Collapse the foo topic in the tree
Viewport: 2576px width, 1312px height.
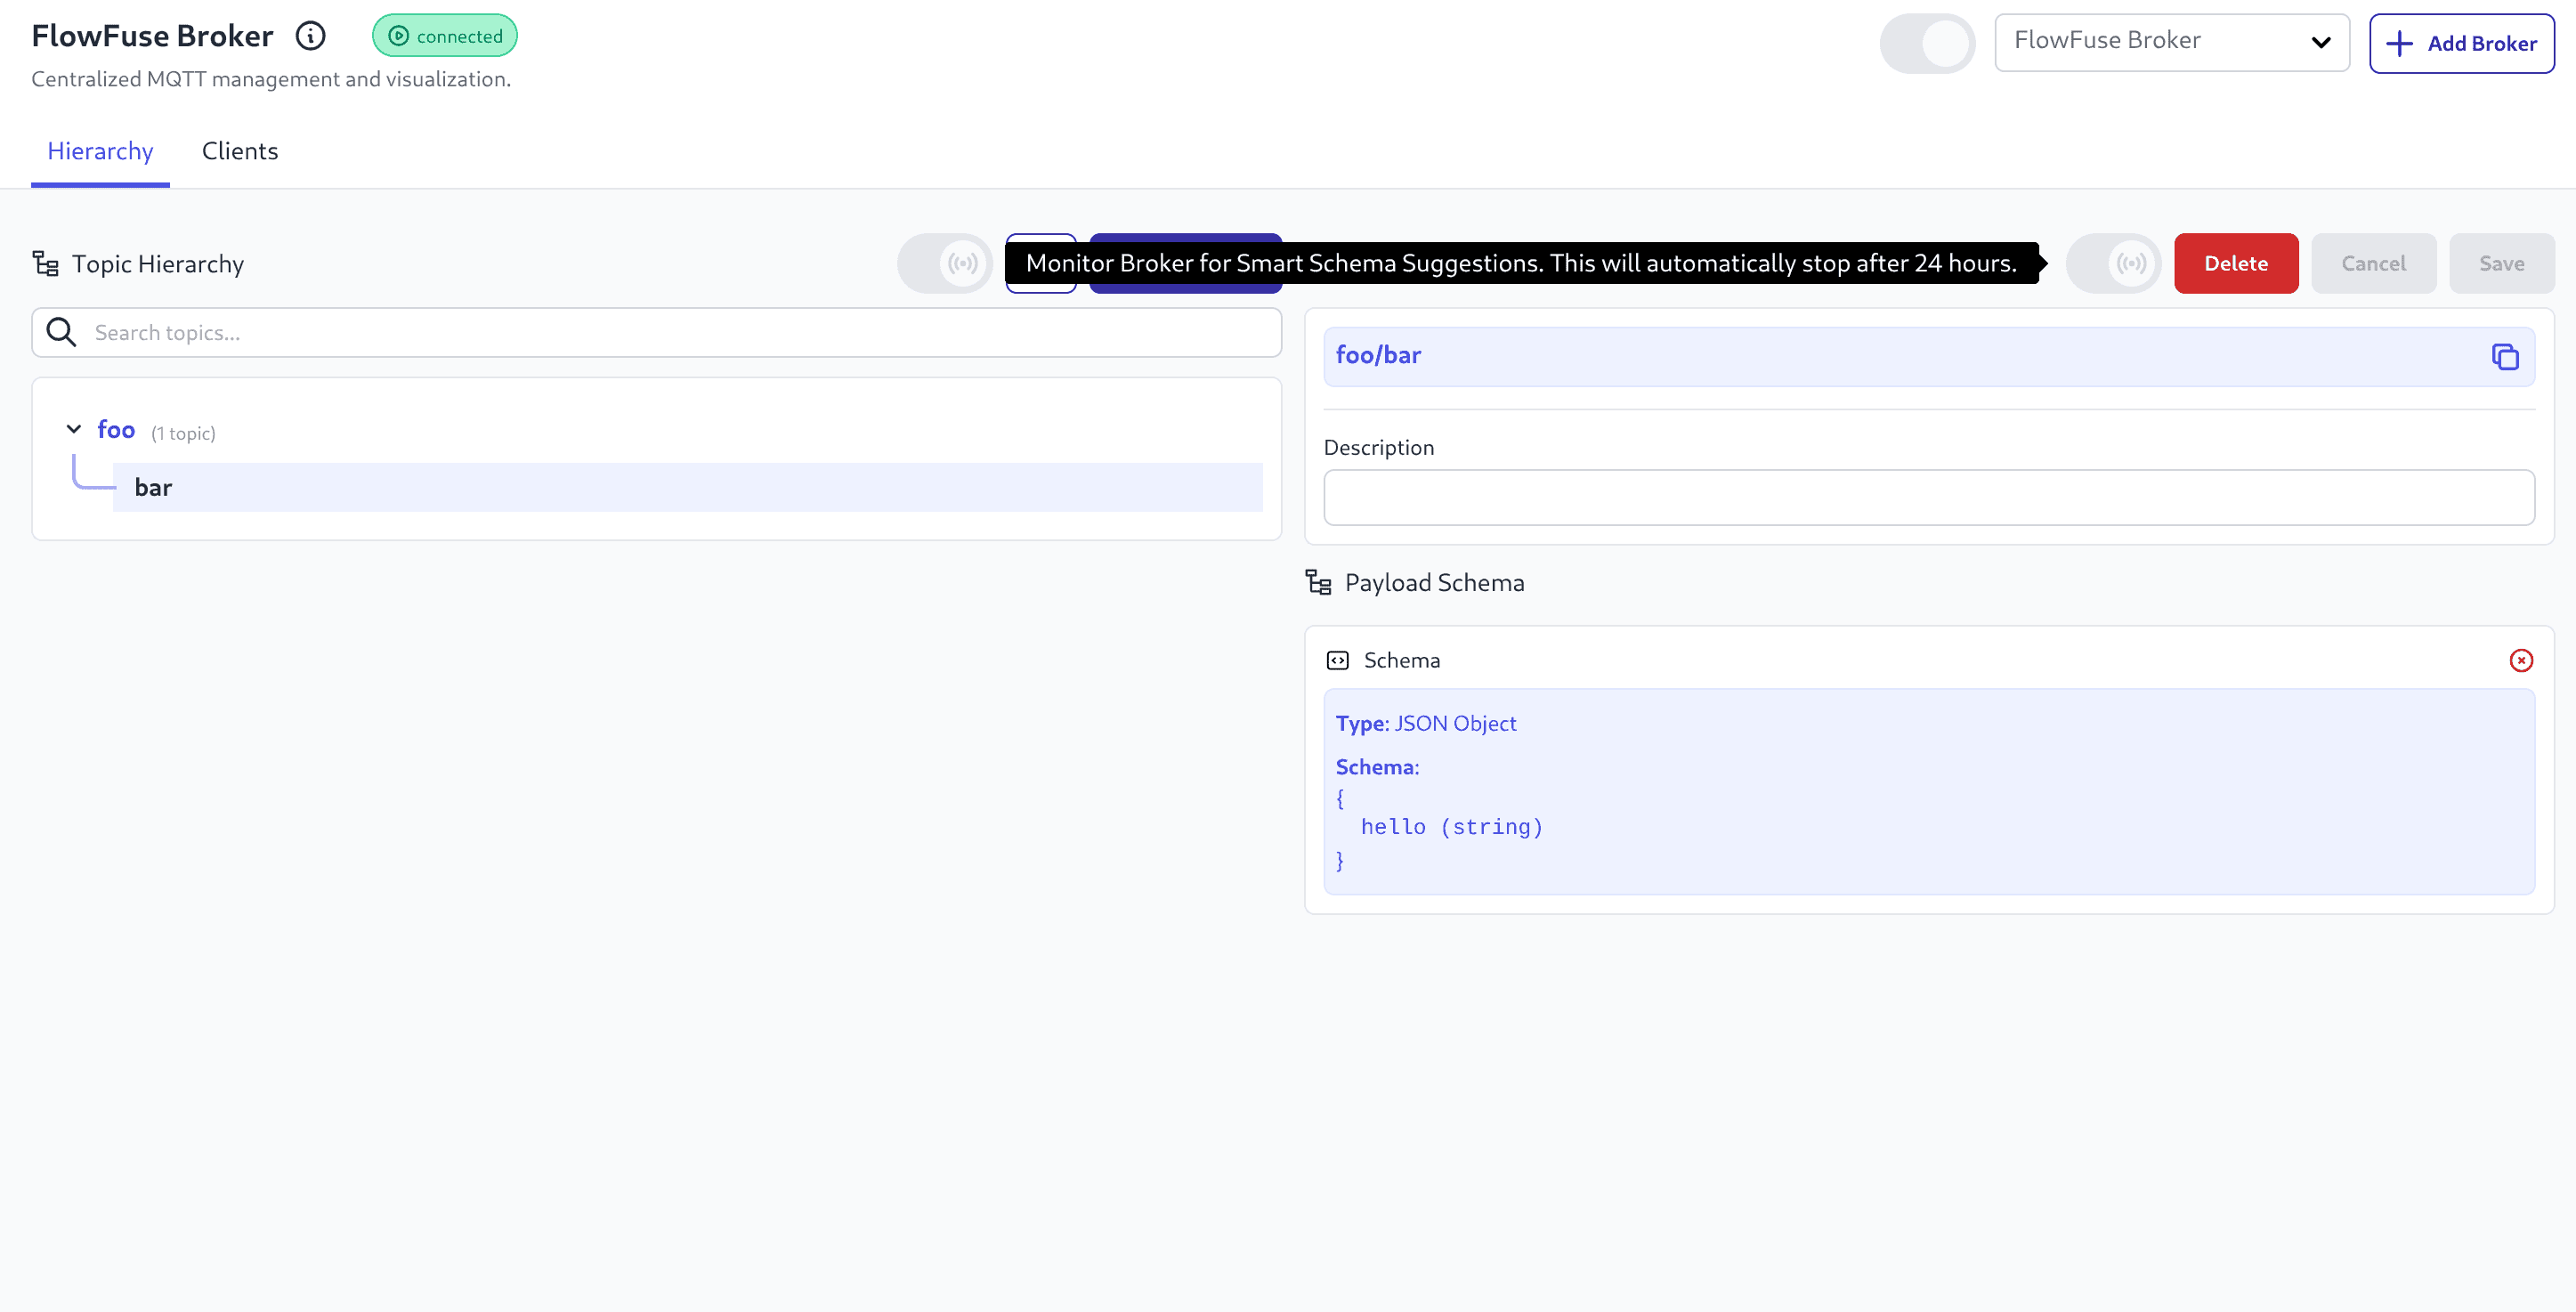coord(73,429)
